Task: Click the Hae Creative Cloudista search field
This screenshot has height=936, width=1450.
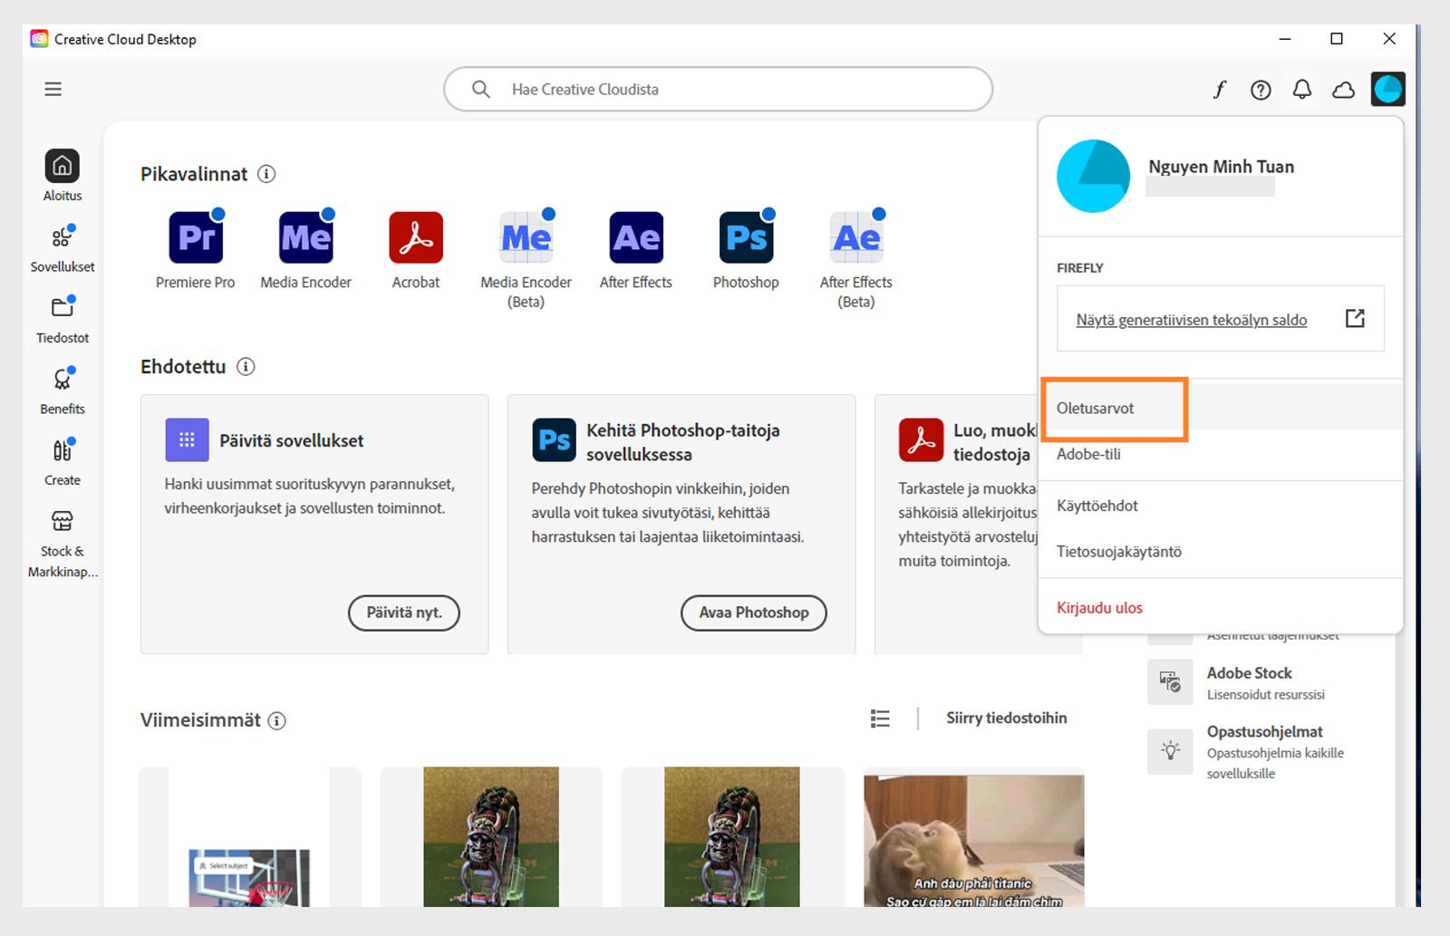Action: tap(718, 89)
